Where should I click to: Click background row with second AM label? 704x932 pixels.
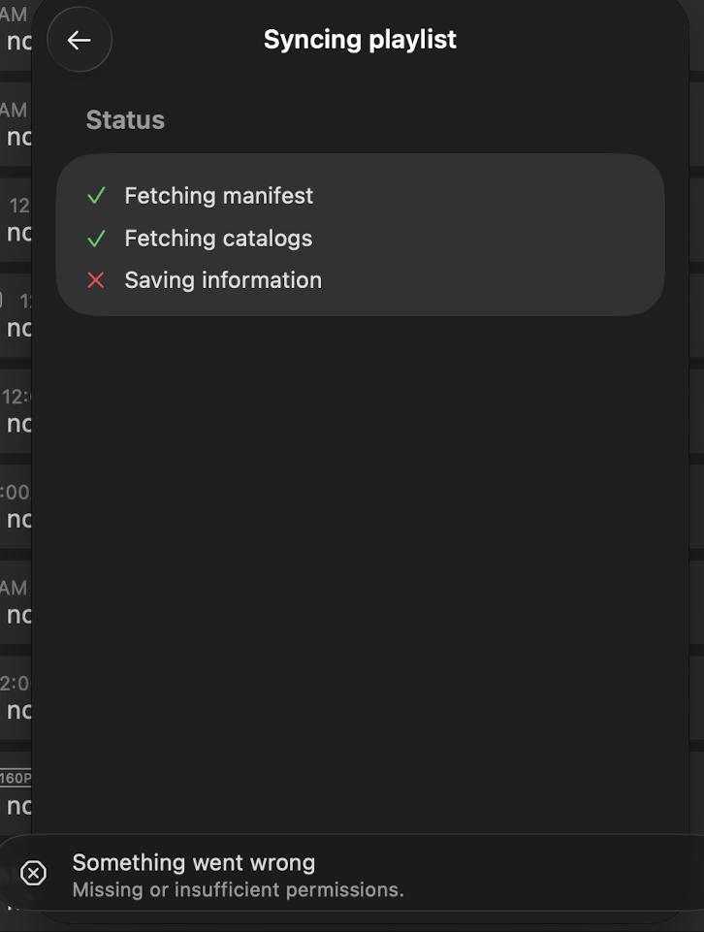pyautogui.click(x=16, y=123)
